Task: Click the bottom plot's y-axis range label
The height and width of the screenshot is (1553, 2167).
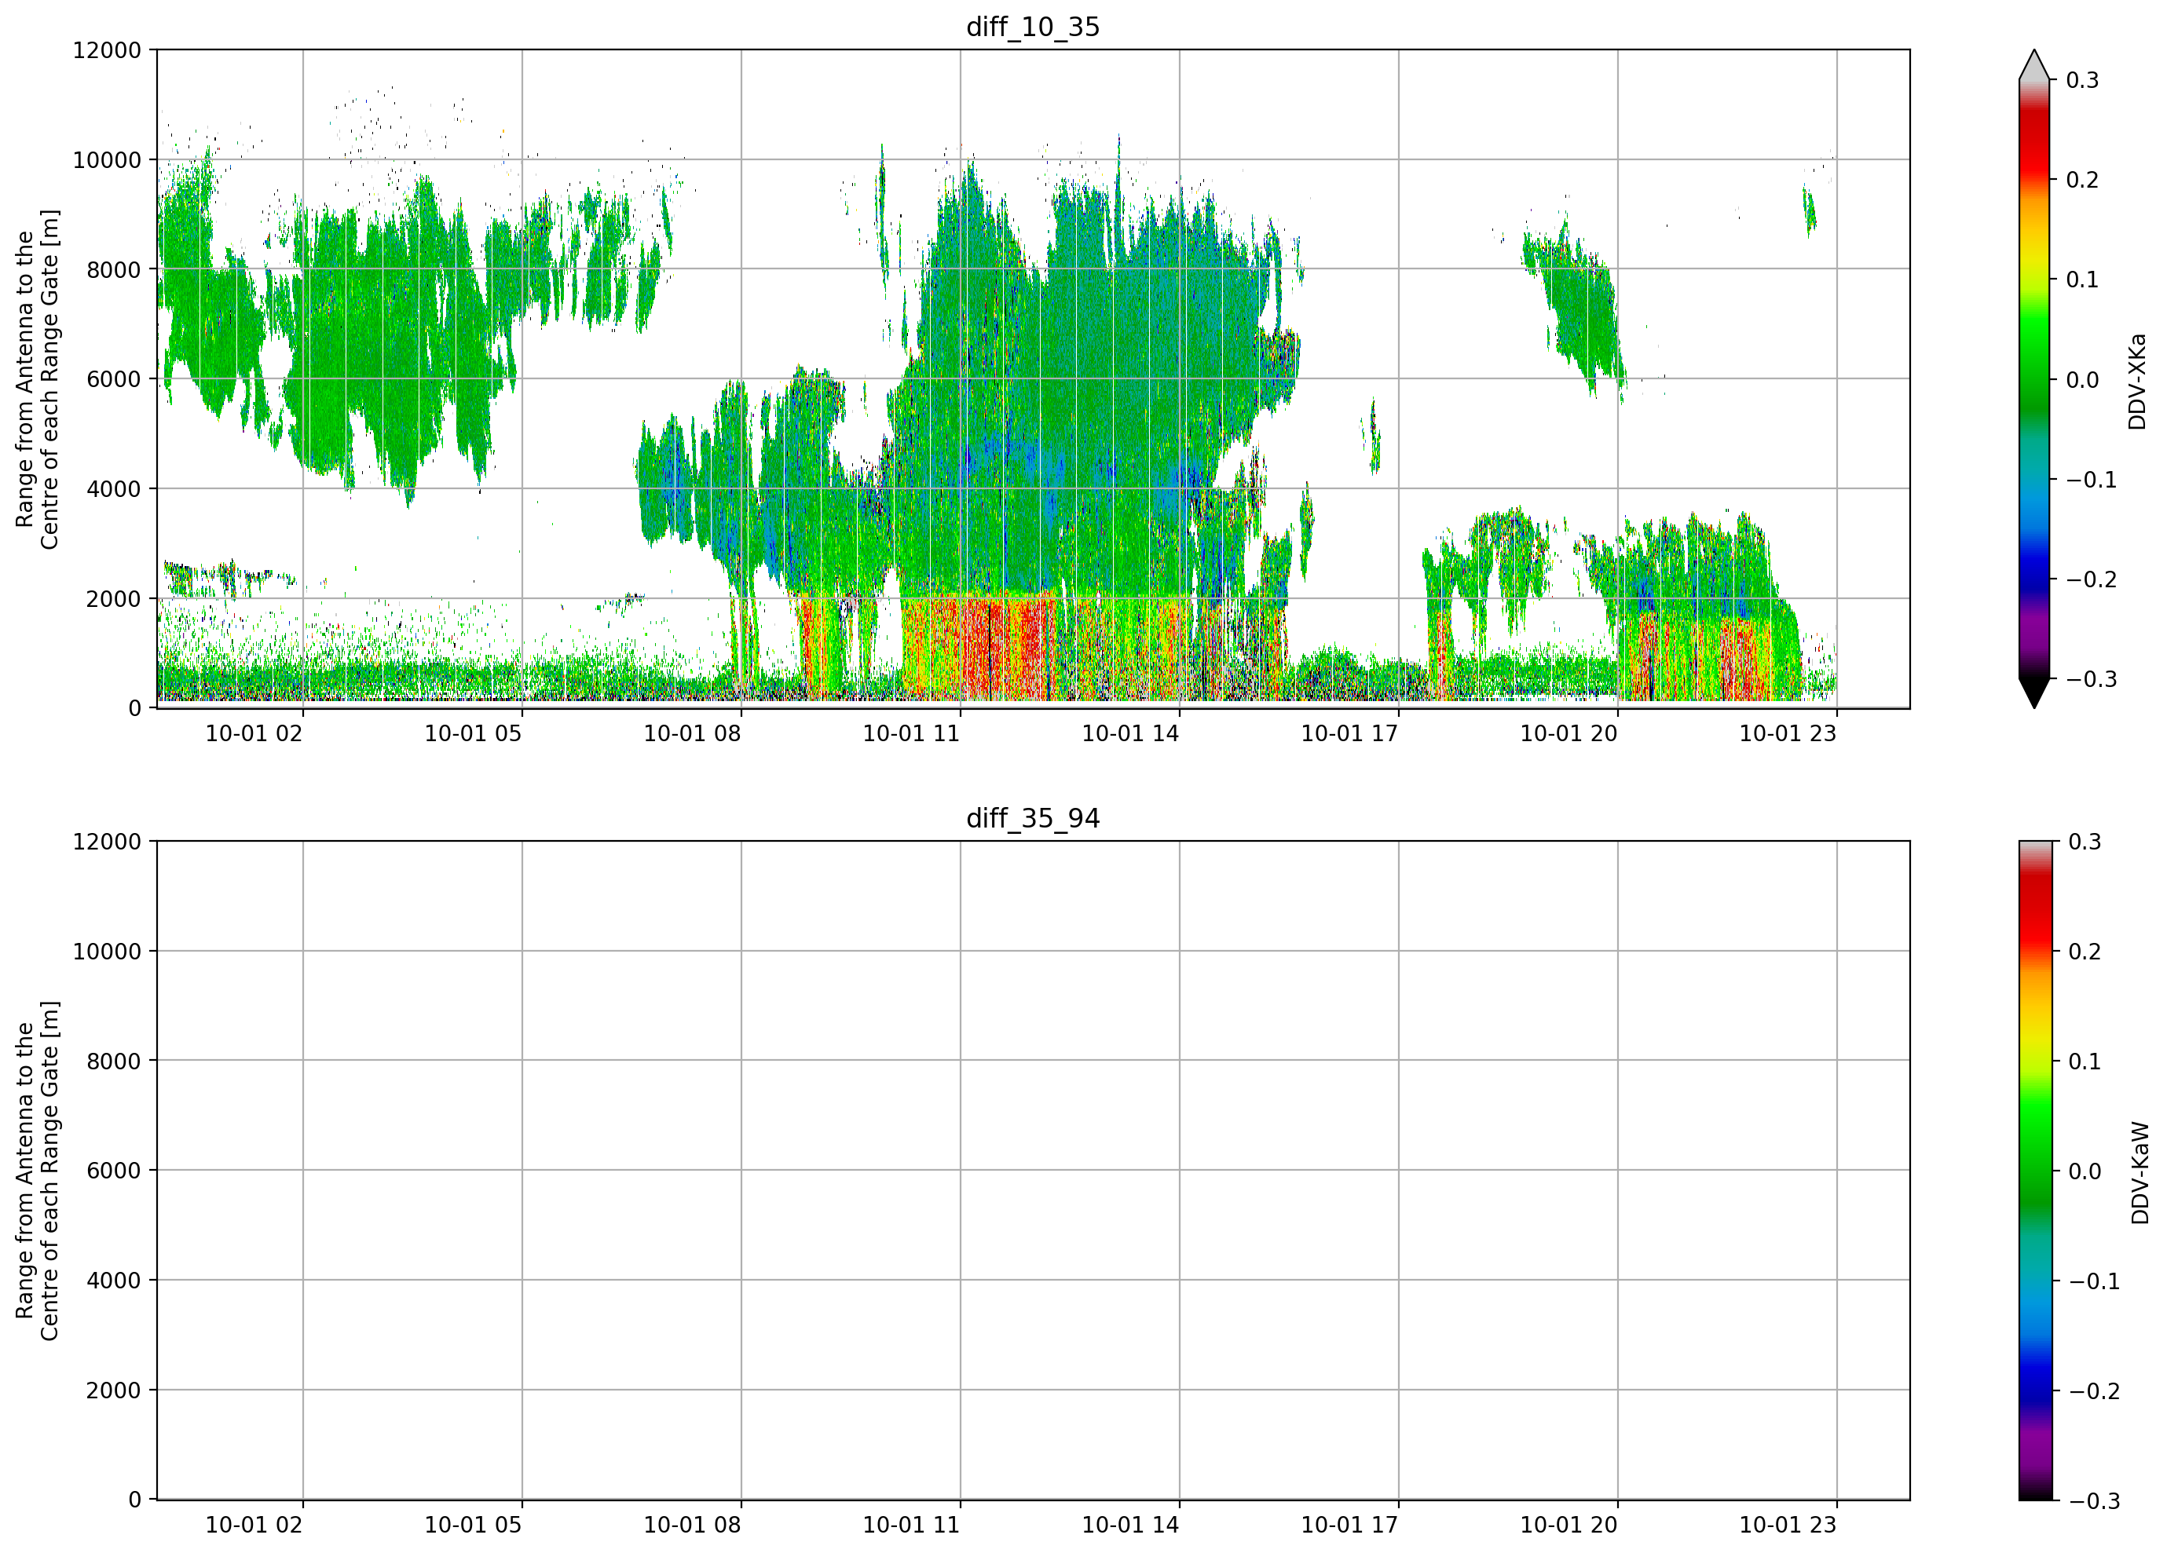Action: point(37,1171)
